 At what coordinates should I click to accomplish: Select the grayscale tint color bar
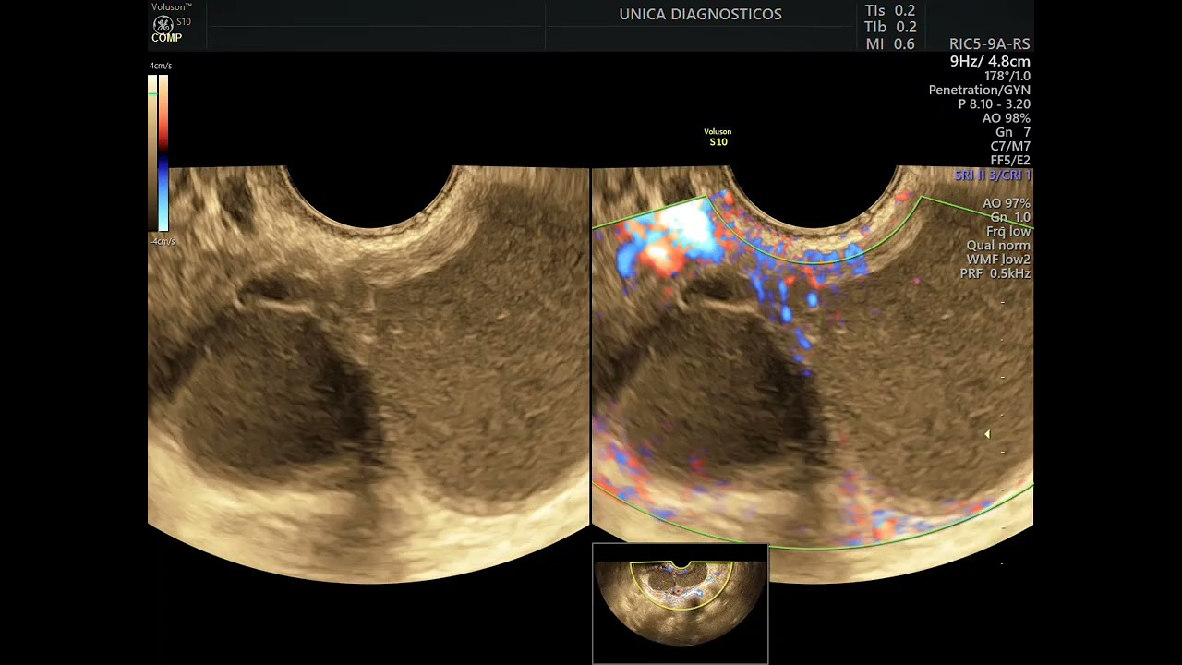click(152, 152)
